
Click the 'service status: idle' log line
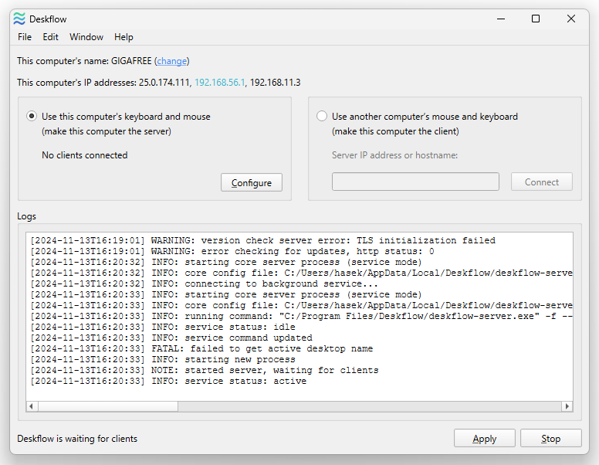(x=163, y=327)
